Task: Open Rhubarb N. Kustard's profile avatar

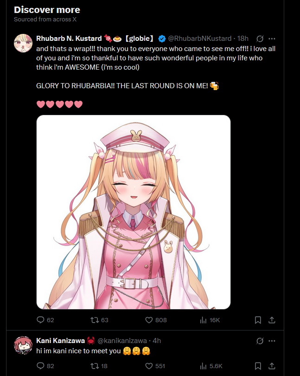Action: click(x=23, y=43)
